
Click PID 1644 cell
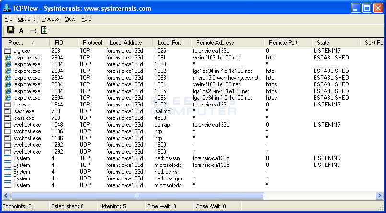tap(57, 105)
